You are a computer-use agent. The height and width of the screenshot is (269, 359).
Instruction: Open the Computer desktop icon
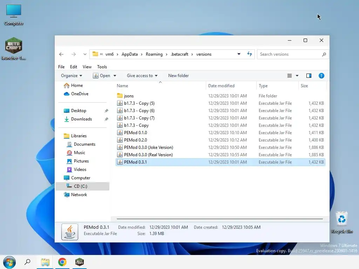point(14,15)
